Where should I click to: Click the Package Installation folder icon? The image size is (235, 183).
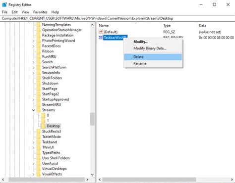pyautogui.click(x=39, y=35)
